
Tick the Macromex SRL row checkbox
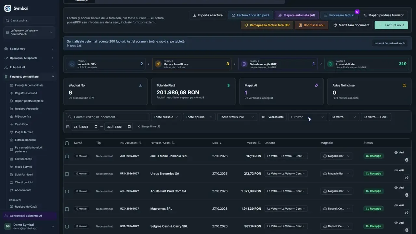(x=67, y=209)
